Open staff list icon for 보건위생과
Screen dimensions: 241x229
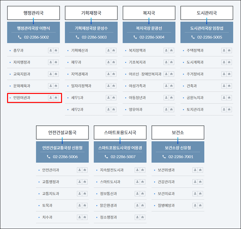coord(195,170)
